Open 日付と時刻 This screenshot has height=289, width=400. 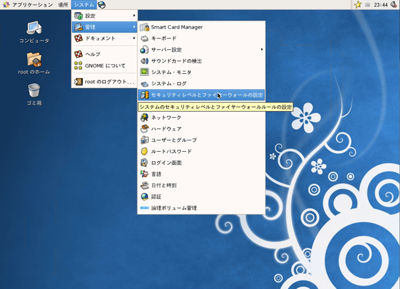coord(201,185)
